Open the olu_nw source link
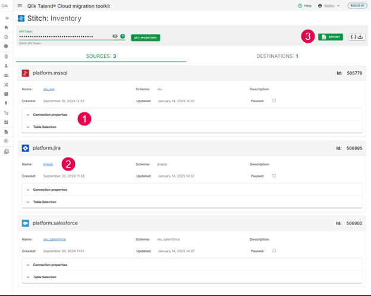The height and width of the screenshot is (296, 371). pos(49,89)
